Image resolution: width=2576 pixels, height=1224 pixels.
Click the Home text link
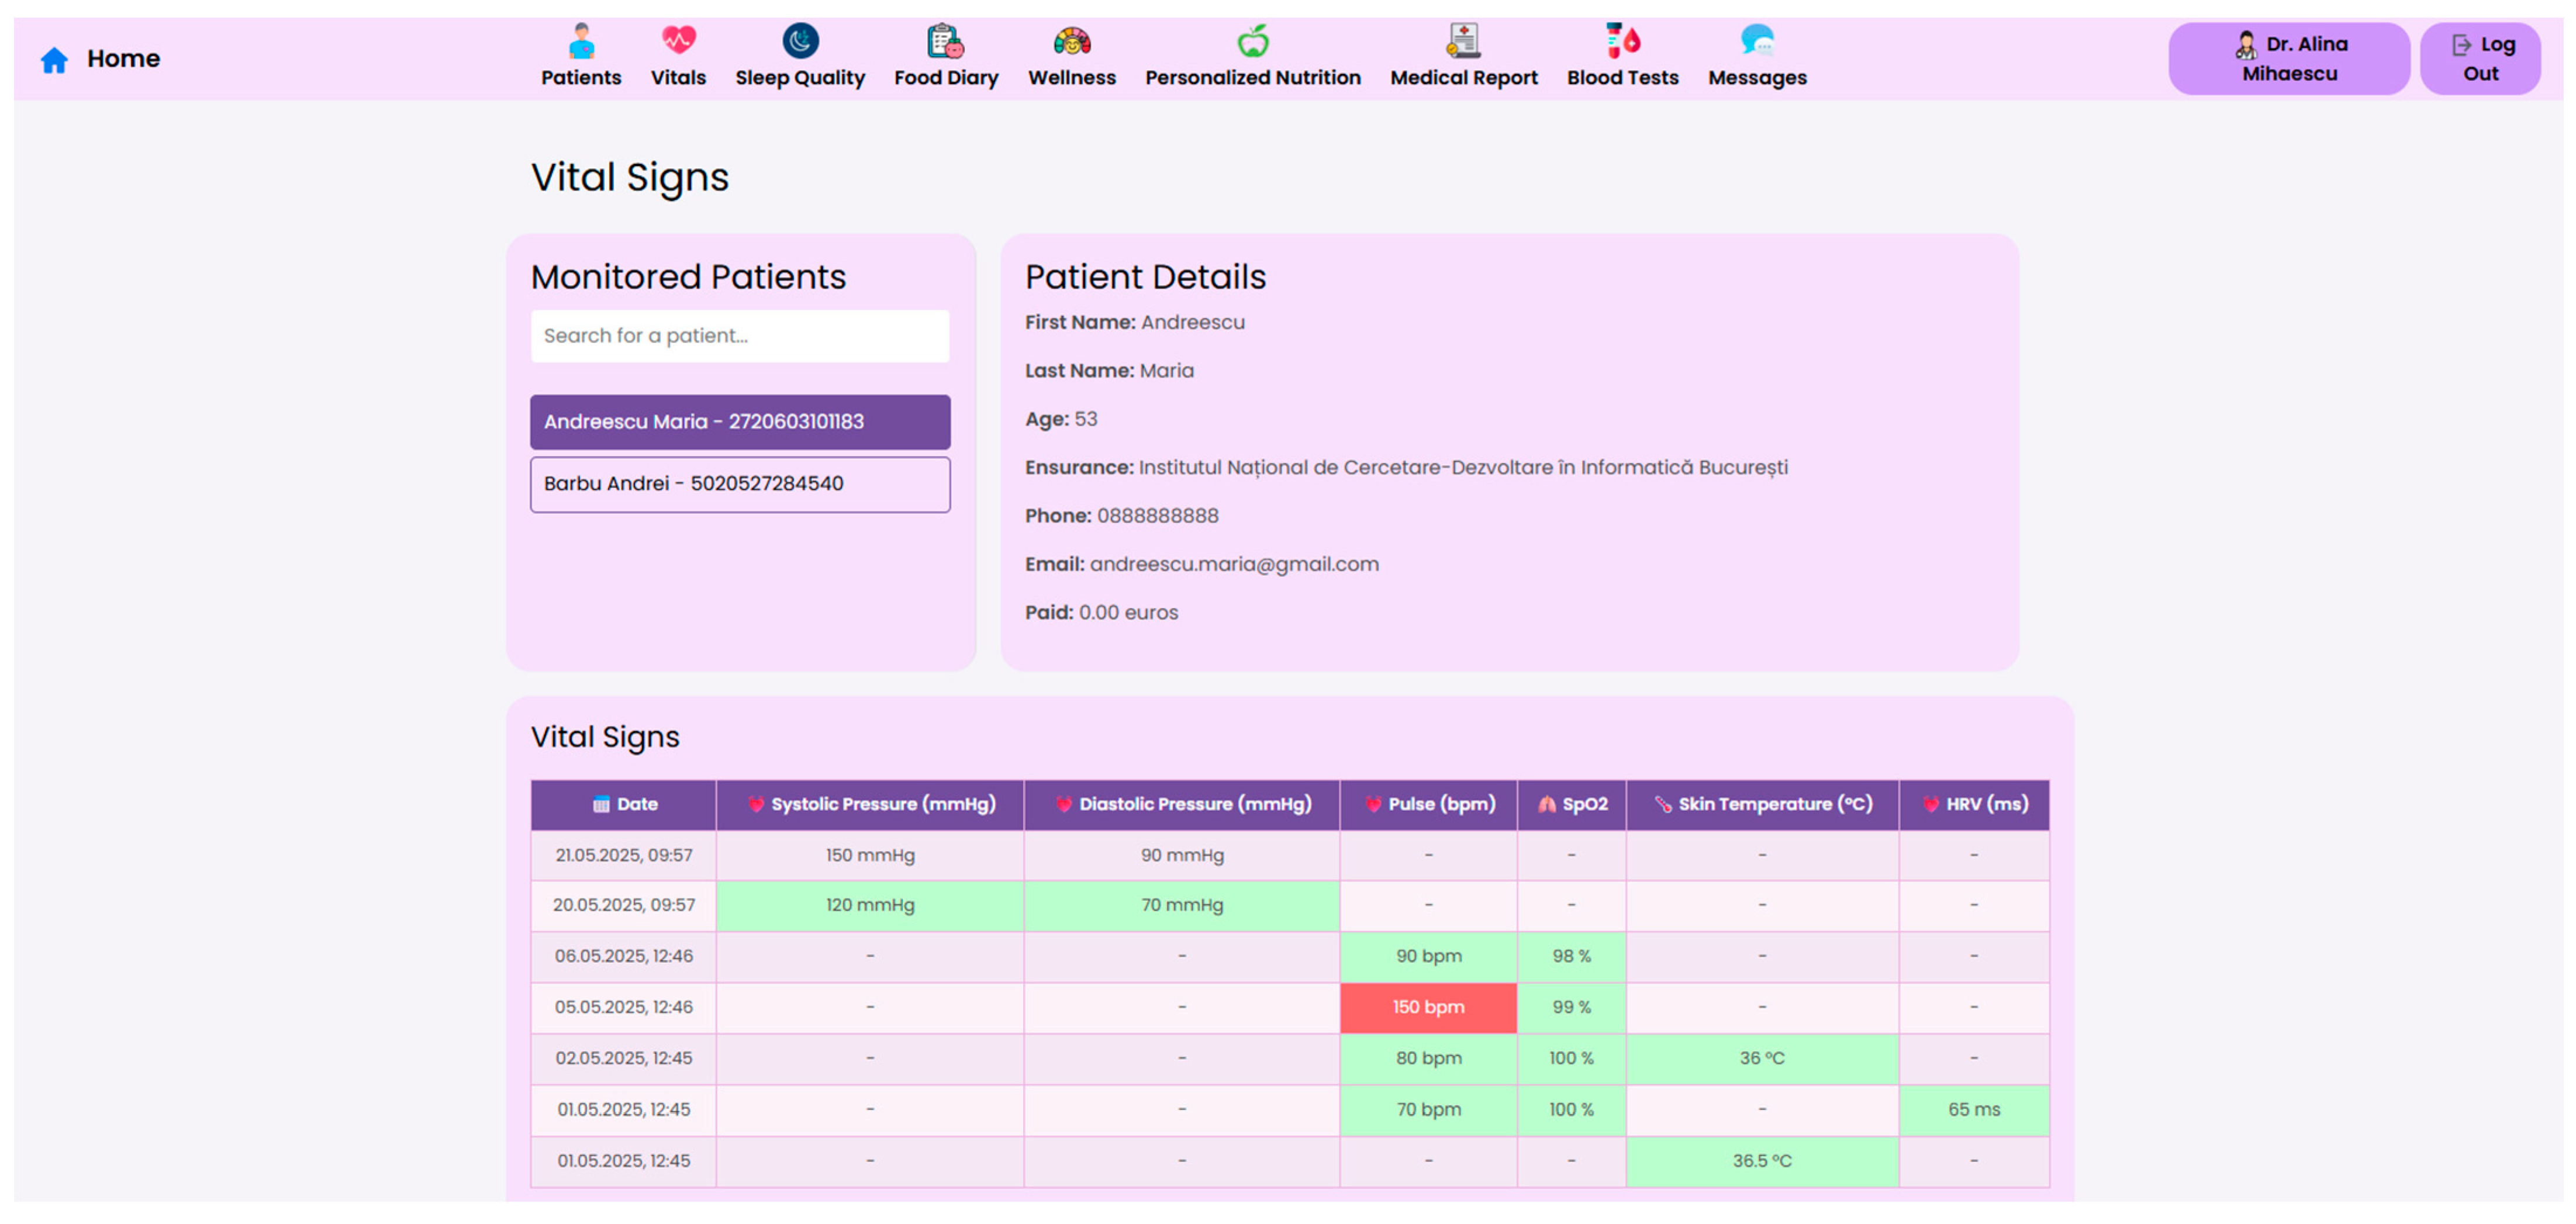pos(123,59)
